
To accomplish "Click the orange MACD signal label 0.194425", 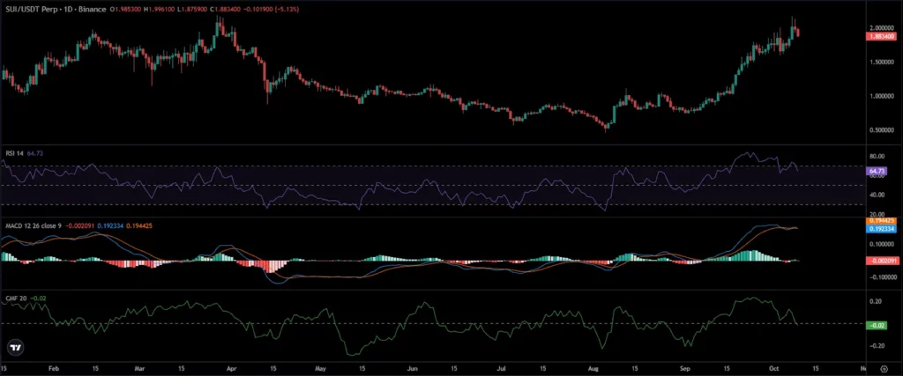I will tap(881, 221).
